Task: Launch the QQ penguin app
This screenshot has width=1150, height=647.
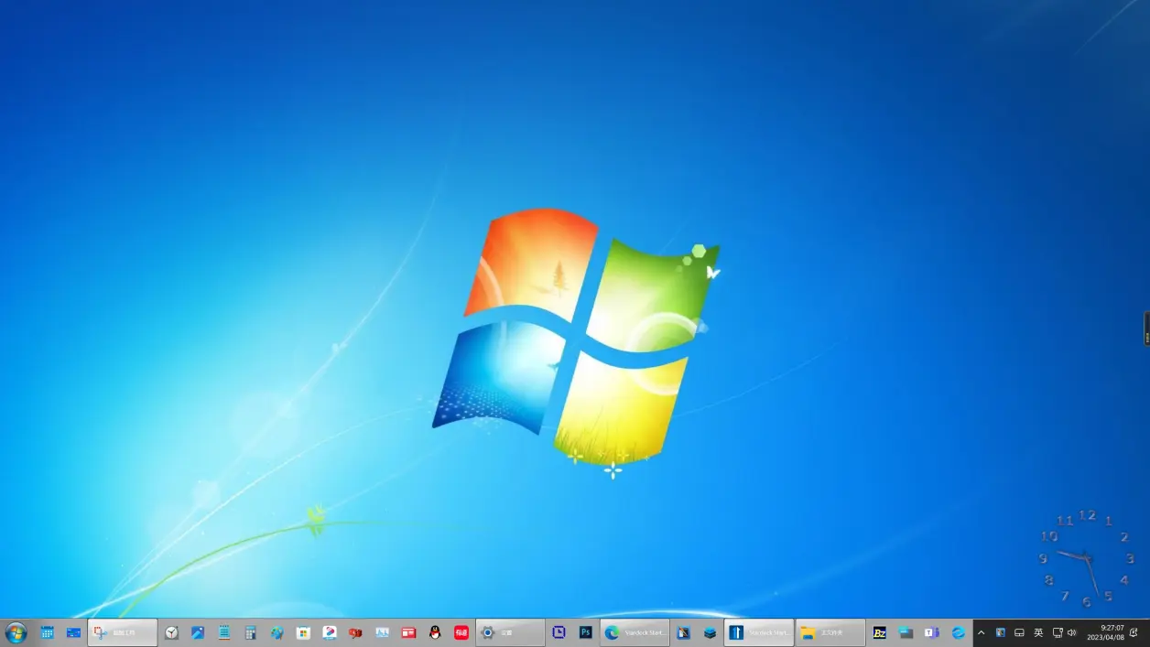Action: (x=435, y=632)
